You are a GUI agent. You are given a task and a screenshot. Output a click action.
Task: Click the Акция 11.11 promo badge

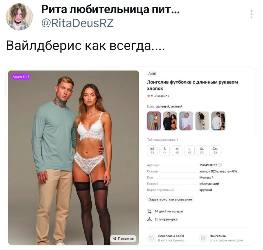pos(21,77)
